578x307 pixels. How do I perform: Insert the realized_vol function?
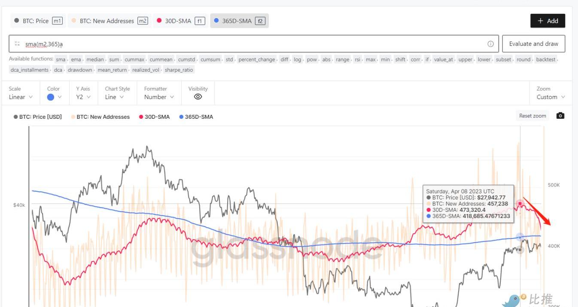coord(146,70)
